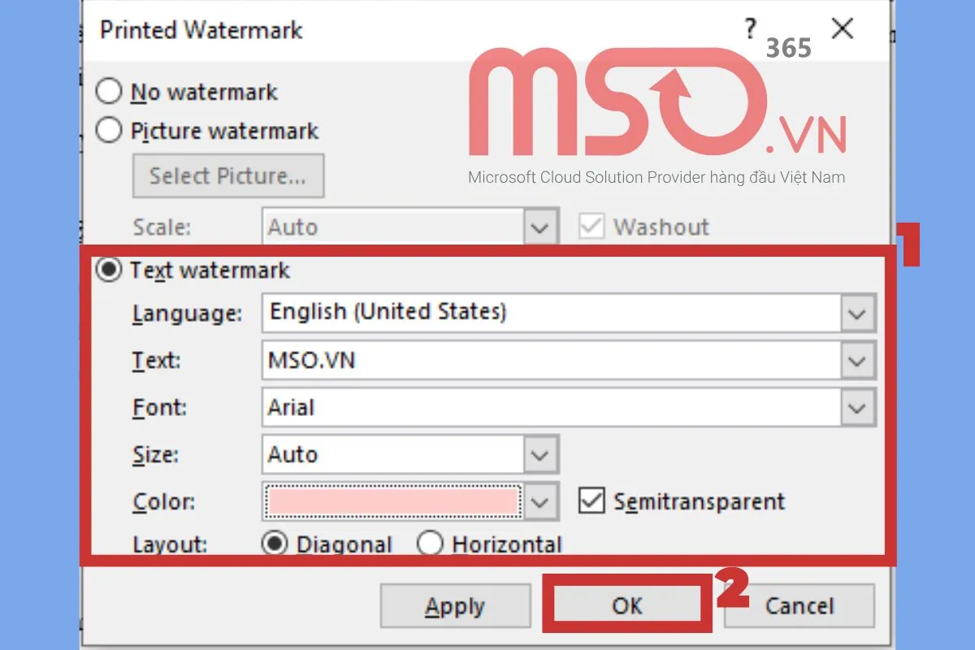The height and width of the screenshot is (650, 975).
Task: Confirm the watermark with OK
Action: (626, 605)
